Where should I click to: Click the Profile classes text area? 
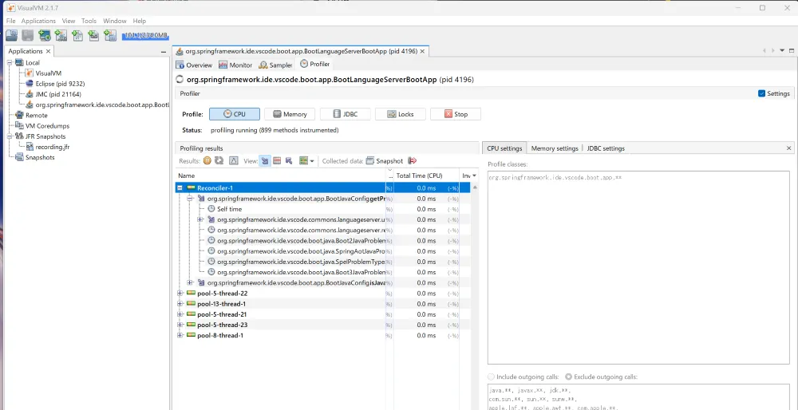pos(638,267)
